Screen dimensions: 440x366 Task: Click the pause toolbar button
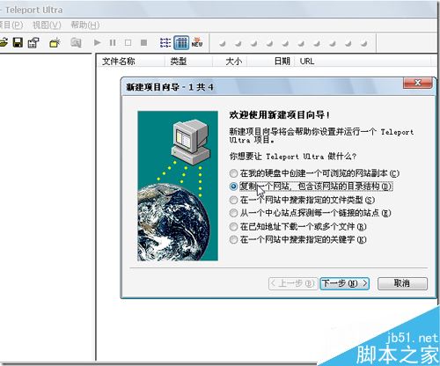pos(113,43)
